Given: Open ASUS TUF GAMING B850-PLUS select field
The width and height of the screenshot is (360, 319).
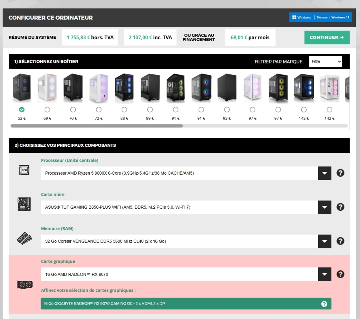Looking at the screenshot, I should [186, 207].
